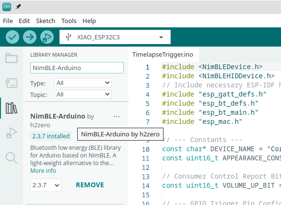Open the Search magnifier in the sidebar
The image size is (281, 205).
12,157
